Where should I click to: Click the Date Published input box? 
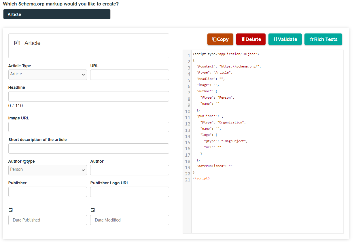[x=47, y=220]
